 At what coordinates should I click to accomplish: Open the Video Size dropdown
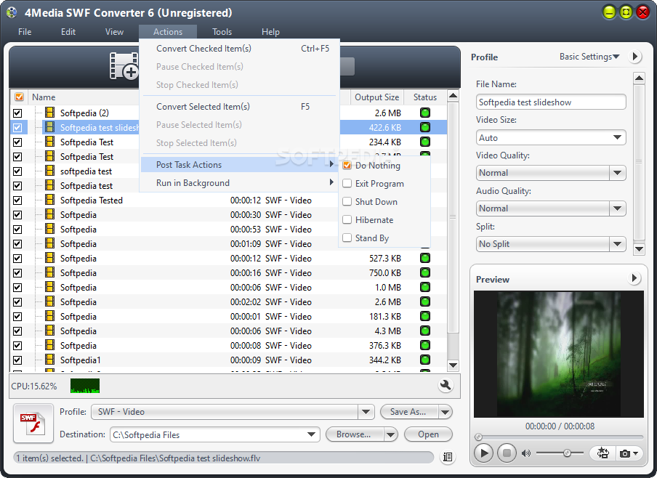pyautogui.click(x=617, y=137)
